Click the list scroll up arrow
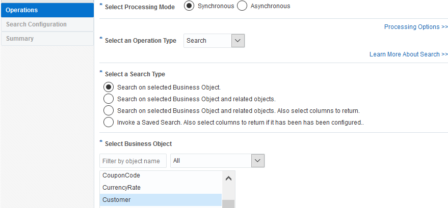Screen dimensions: 448x208 coord(228,179)
